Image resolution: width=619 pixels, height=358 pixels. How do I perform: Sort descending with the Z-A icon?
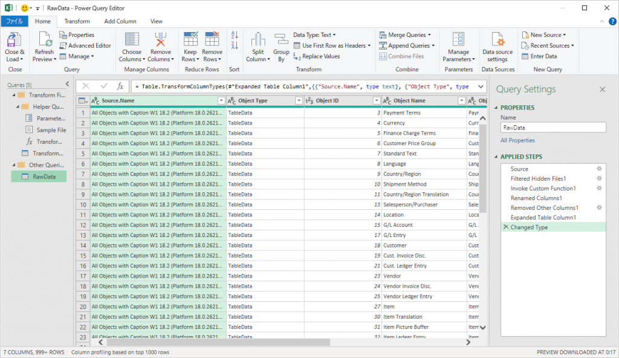(235, 45)
